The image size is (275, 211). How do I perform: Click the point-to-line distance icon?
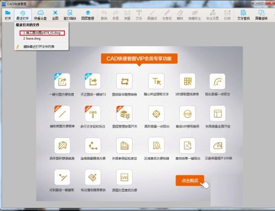62,177
